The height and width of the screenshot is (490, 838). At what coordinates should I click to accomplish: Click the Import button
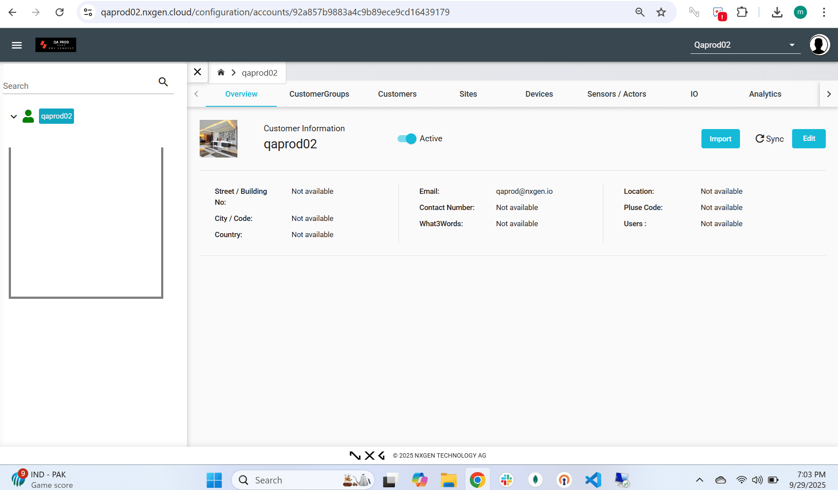[x=720, y=139]
